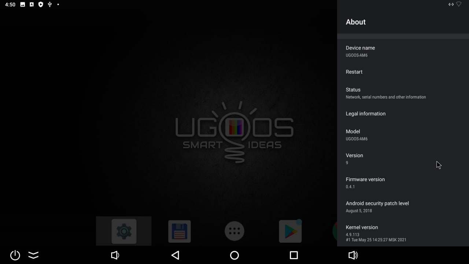
Task: Click Firmware version 0.4.1 entry
Action: (403, 183)
